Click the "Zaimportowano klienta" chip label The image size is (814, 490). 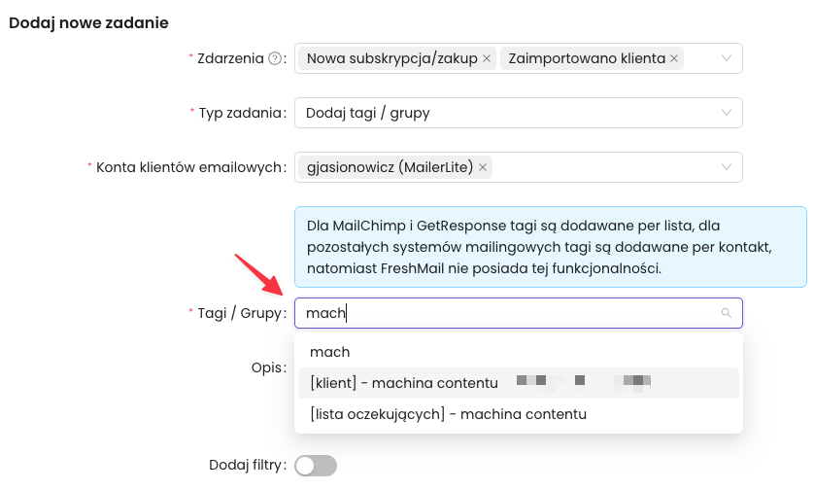[x=587, y=58]
